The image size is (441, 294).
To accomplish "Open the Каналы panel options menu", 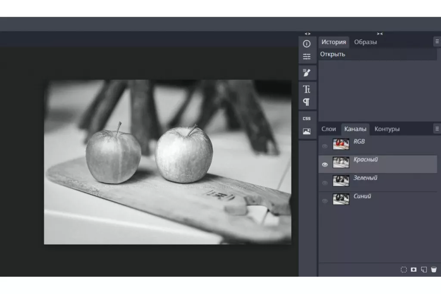I will click(437, 129).
